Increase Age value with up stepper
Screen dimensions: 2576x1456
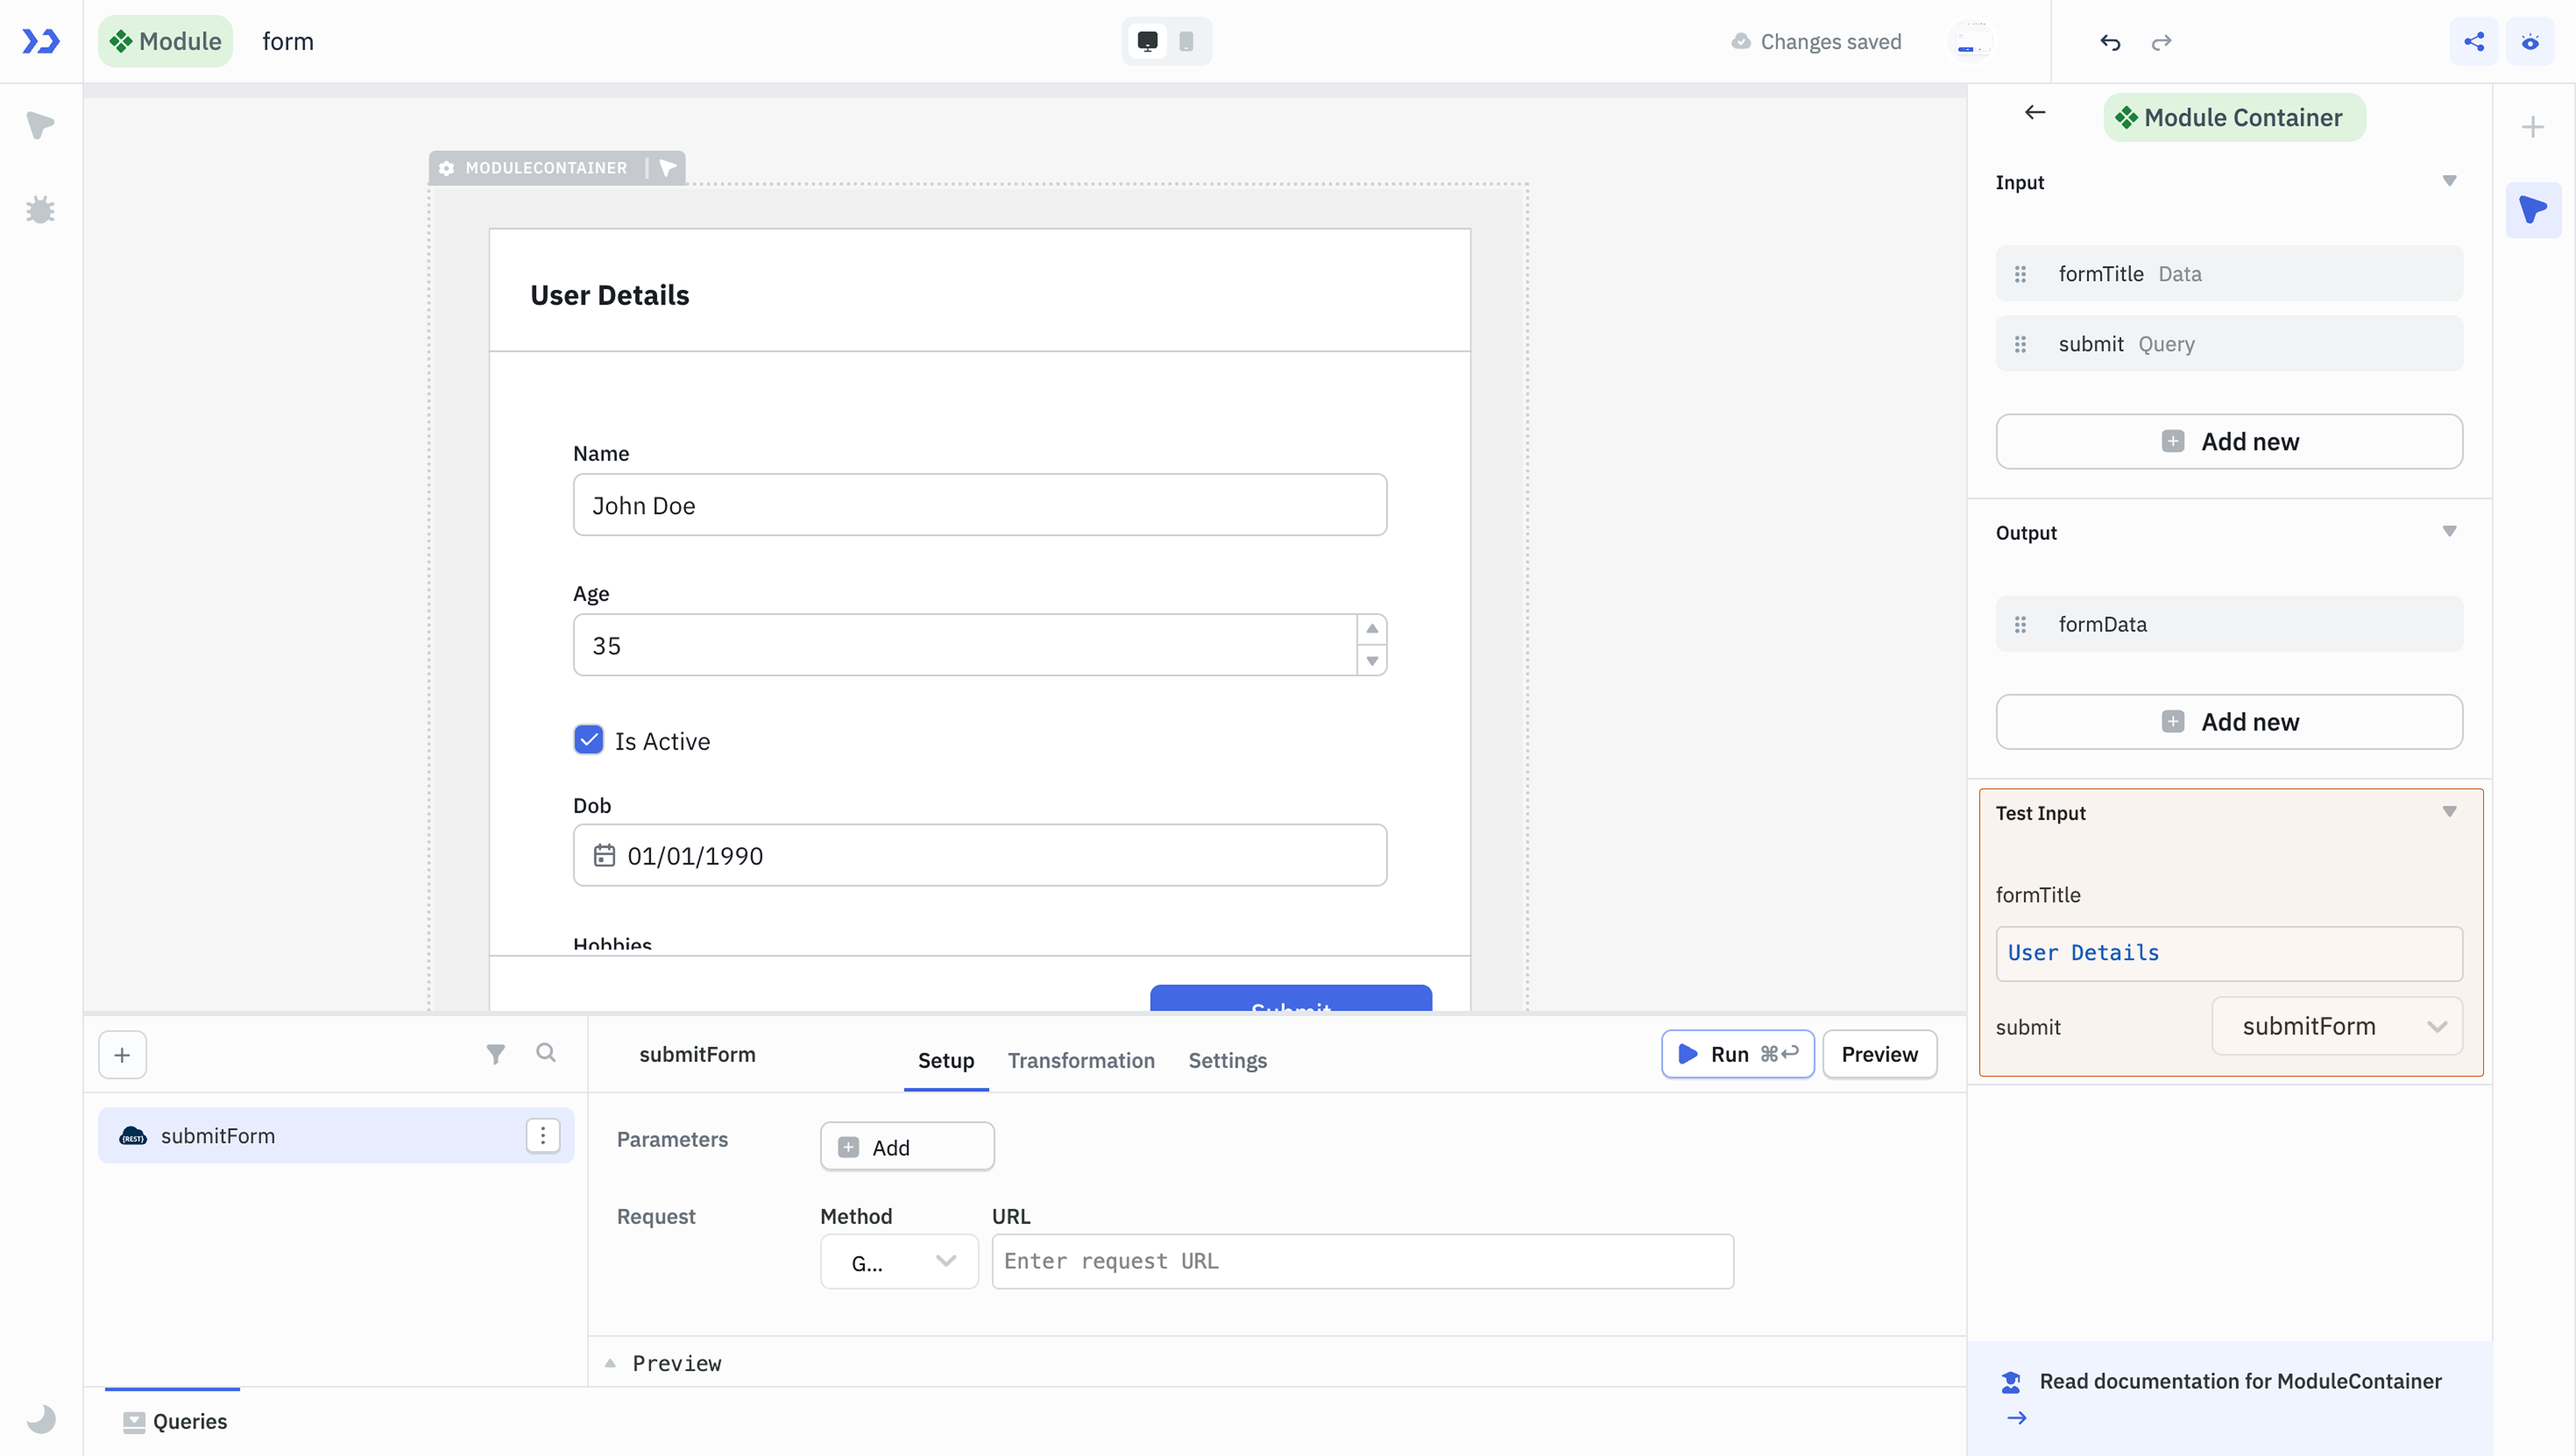[1372, 629]
